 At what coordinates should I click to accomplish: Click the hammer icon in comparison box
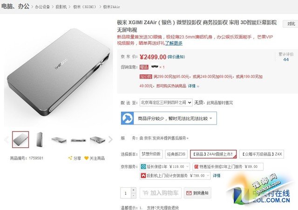(127, 118)
